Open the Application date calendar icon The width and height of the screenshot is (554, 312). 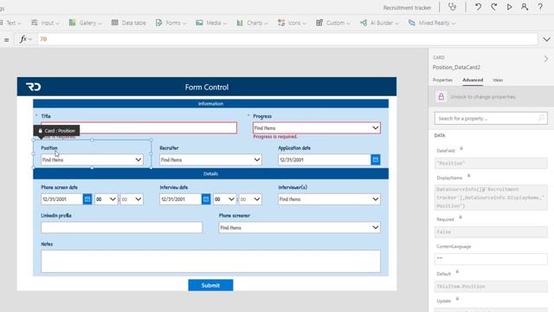376,159
